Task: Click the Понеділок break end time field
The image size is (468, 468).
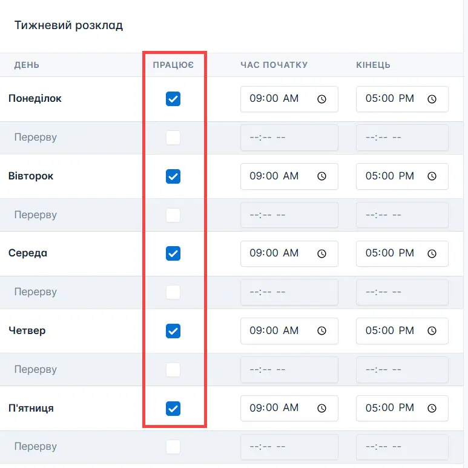Action: [402, 138]
